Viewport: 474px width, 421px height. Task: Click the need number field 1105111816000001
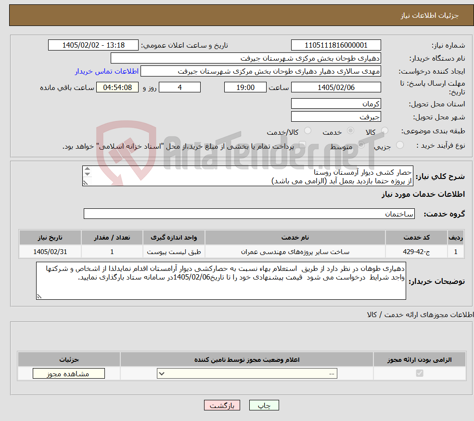(336, 45)
